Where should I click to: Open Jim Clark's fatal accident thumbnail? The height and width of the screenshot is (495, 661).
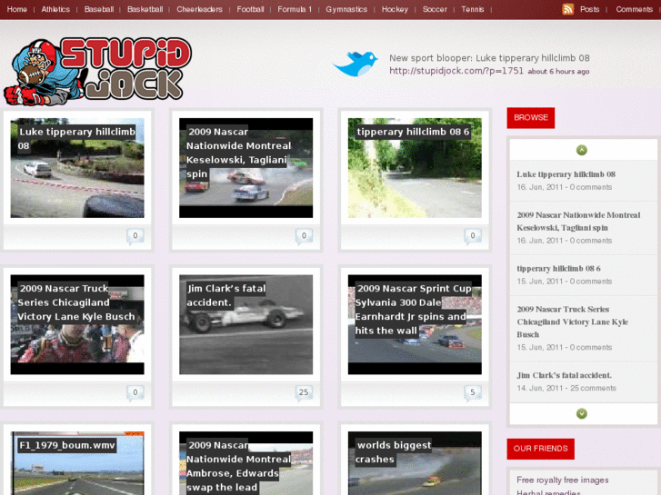pyautogui.click(x=245, y=324)
